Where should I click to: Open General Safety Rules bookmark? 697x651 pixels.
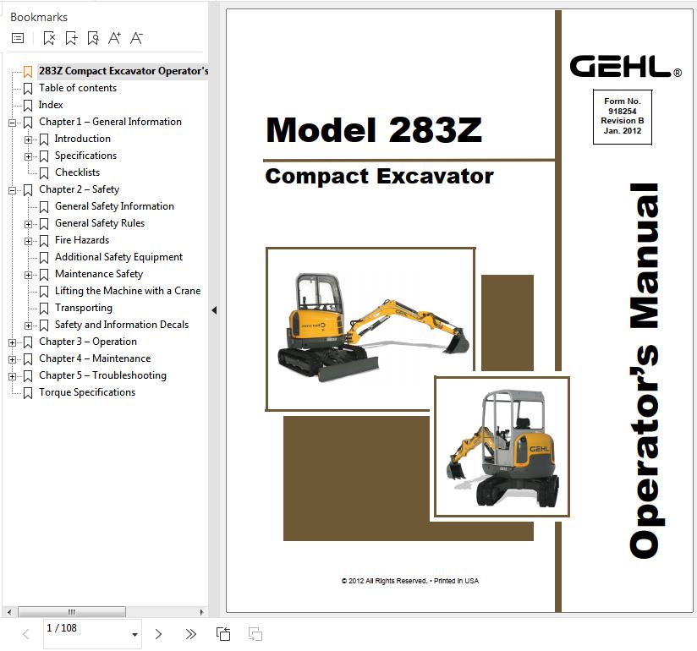click(x=100, y=223)
